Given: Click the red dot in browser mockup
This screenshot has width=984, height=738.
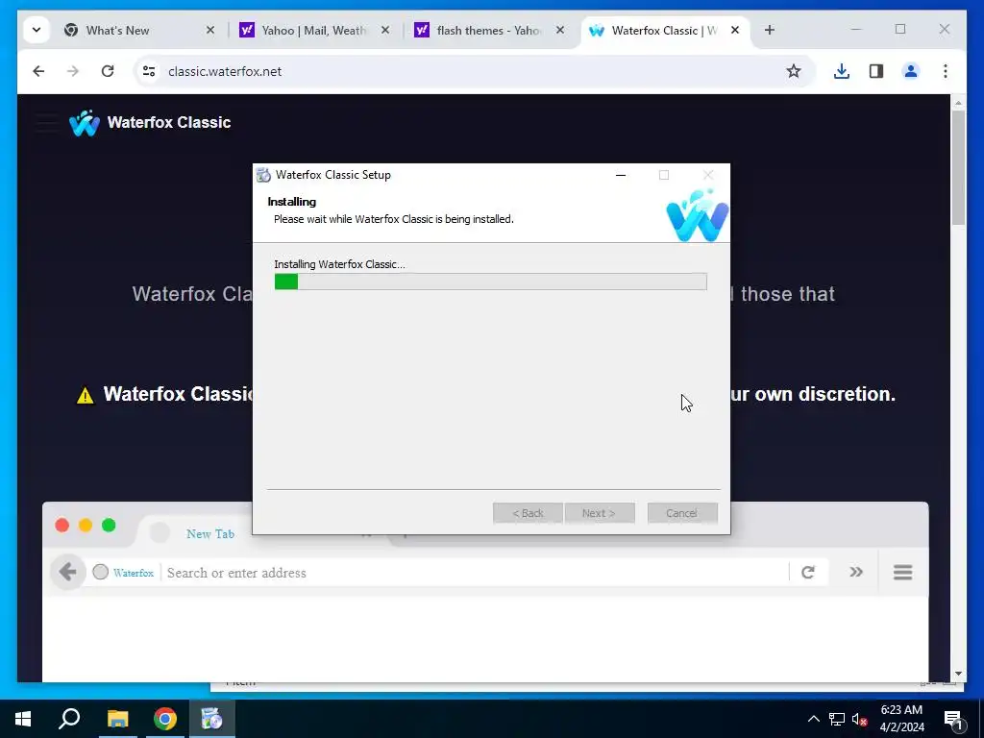Looking at the screenshot, I should click(x=62, y=526).
